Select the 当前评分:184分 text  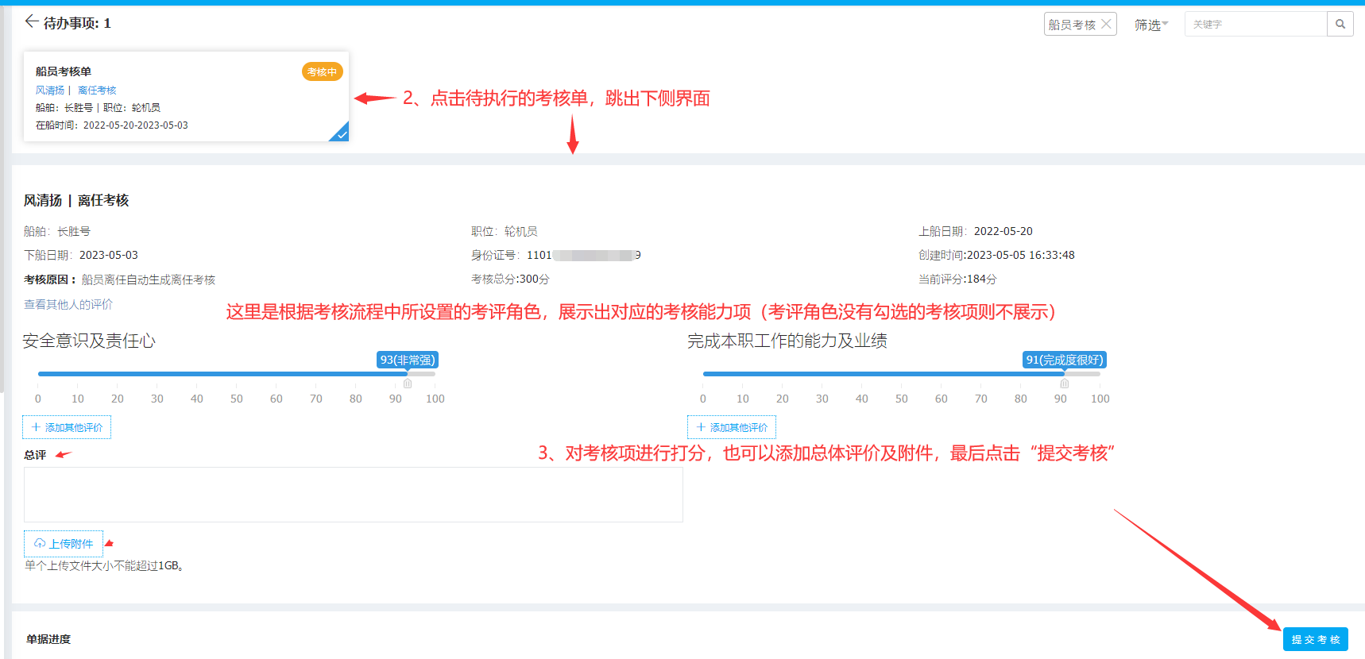pyautogui.click(x=957, y=279)
